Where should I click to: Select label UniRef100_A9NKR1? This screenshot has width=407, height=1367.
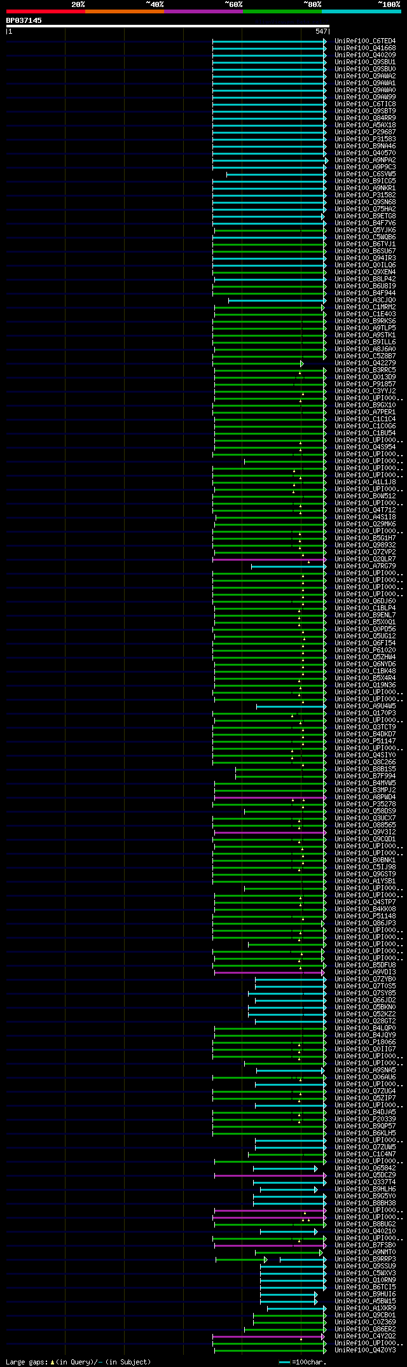pyautogui.click(x=365, y=188)
